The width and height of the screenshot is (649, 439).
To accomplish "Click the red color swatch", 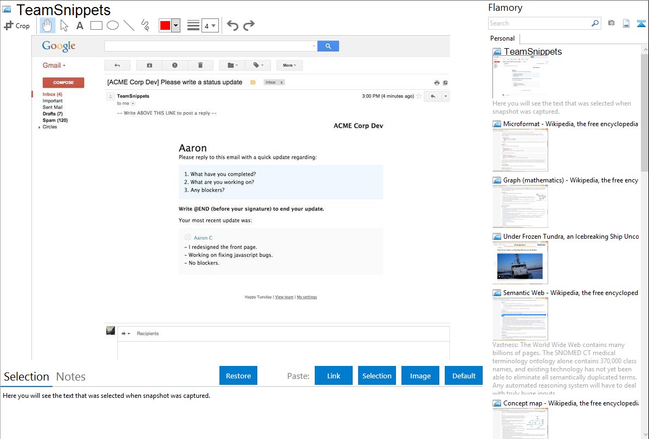I will [165, 25].
